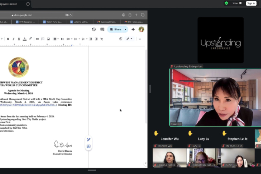Open version history clock icon
261x174 pixels.
click(x=94, y=30)
